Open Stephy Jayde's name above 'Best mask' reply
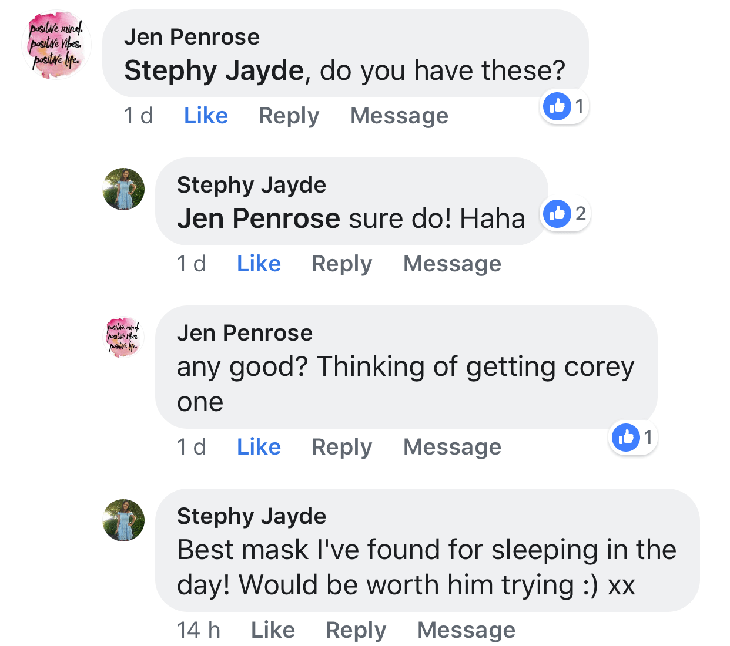This screenshot has height=646, width=730. [x=251, y=516]
